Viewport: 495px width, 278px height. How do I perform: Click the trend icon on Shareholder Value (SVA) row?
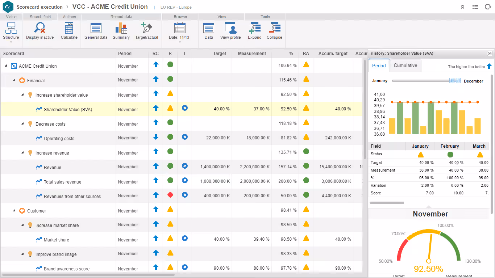point(185,108)
